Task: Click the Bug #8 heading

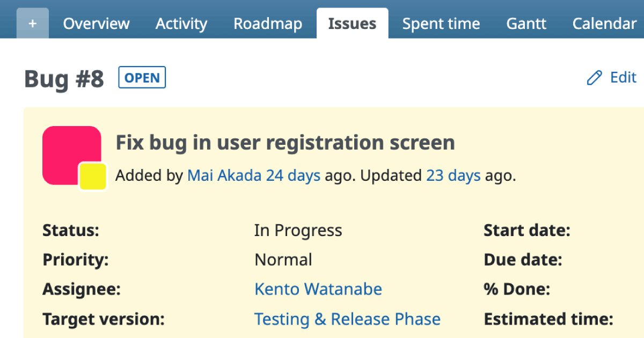Action: coord(63,79)
